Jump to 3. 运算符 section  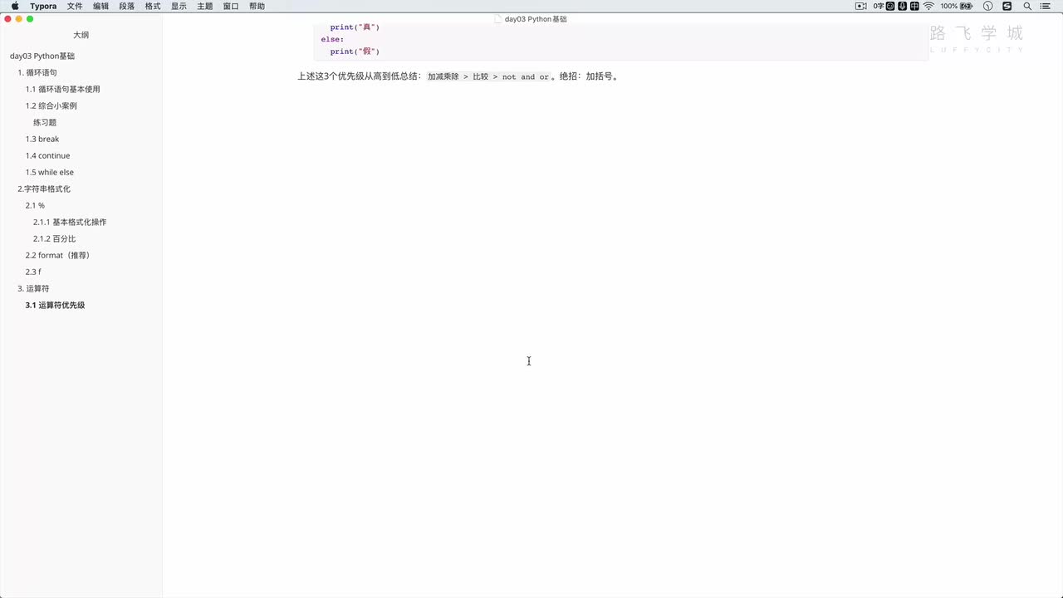(33, 288)
